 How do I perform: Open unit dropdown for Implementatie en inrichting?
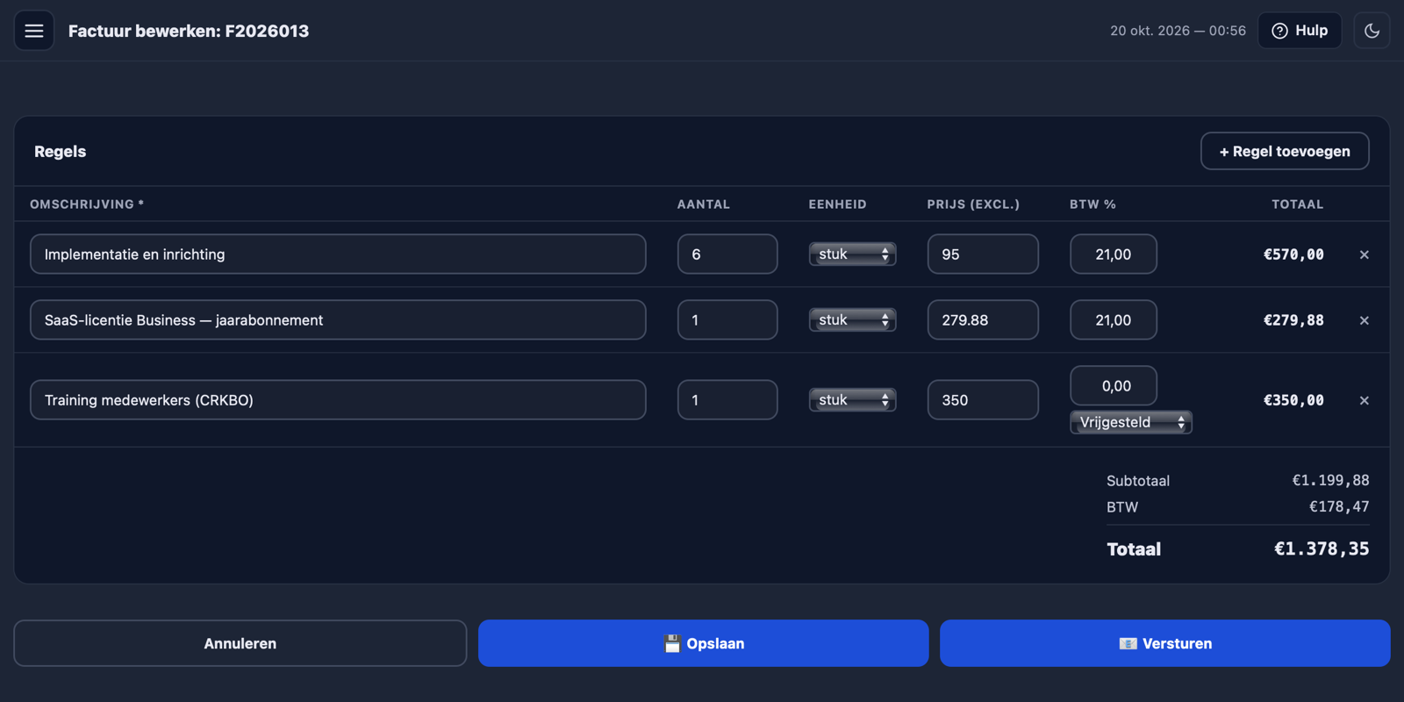point(852,254)
